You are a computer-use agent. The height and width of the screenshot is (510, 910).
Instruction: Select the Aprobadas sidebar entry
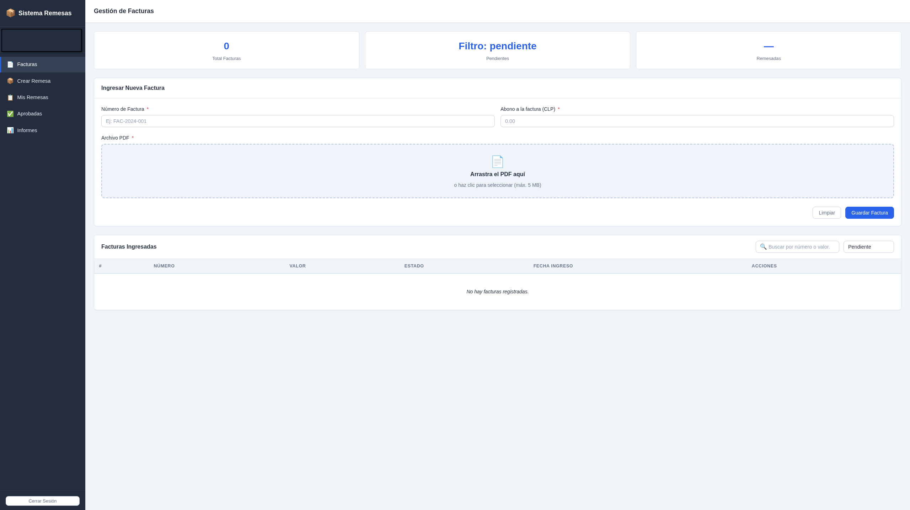point(43,114)
